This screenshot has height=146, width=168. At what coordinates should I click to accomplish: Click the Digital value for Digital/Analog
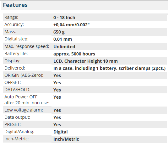click(61, 132)
